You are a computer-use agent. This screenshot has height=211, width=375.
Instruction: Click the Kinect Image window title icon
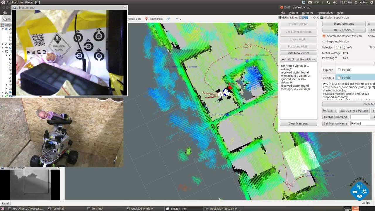click(x=15, y=8)
